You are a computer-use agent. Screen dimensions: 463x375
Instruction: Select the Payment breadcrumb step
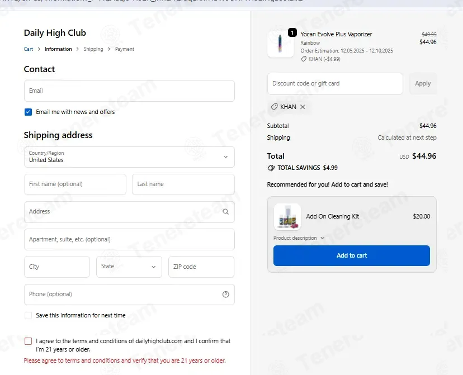click(x=125, y=49)
